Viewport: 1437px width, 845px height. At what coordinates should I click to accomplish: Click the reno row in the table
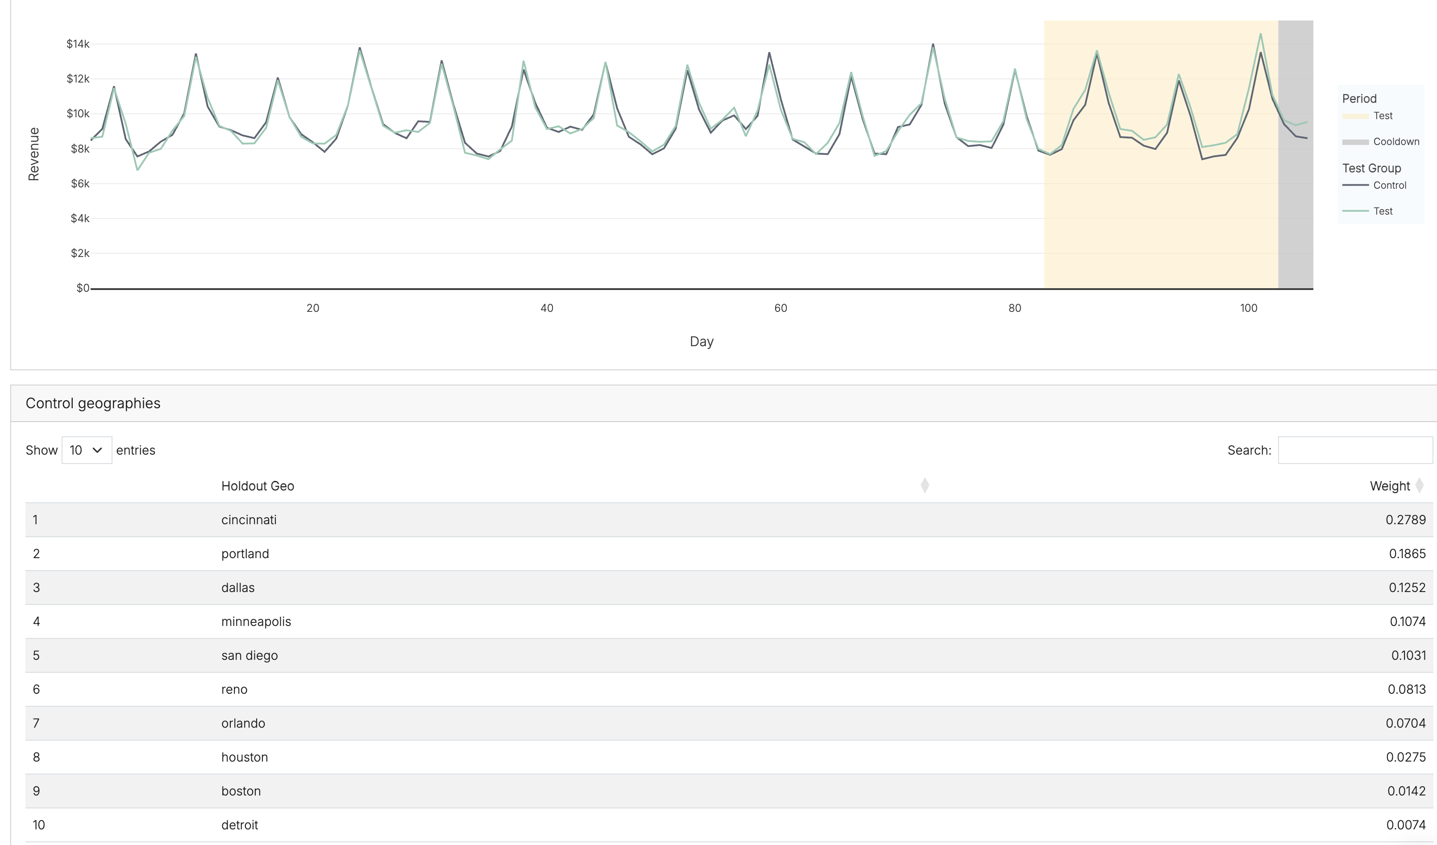[234, 689]
